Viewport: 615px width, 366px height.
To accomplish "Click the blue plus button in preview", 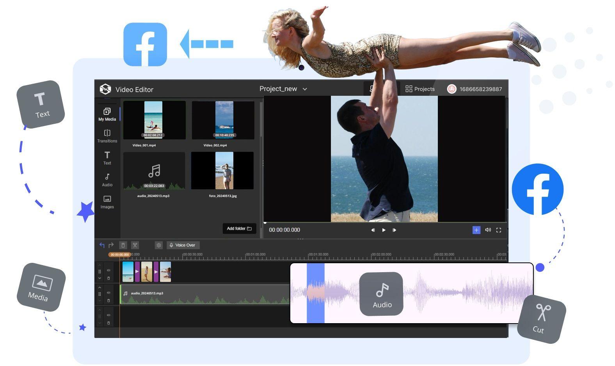I will (476, 230).
